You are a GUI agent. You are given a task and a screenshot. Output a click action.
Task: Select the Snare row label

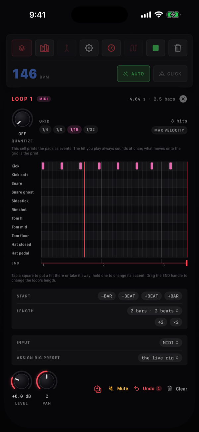[17, 183]
